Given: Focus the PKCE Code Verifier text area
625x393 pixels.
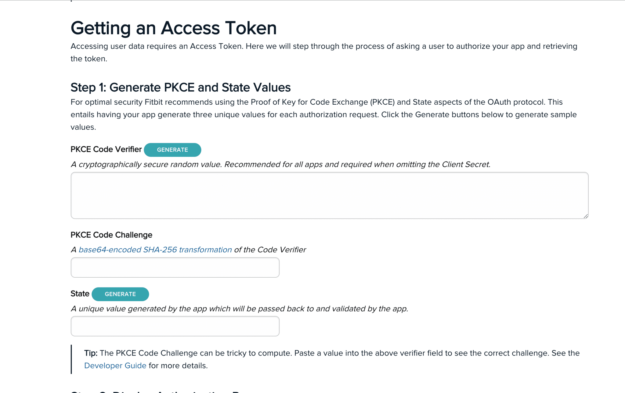Looking at the screenshot, I should [x=329, y=195].
